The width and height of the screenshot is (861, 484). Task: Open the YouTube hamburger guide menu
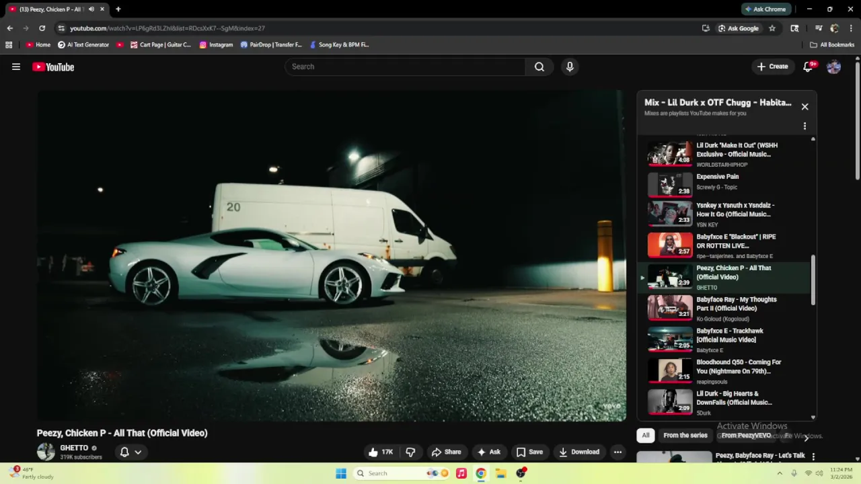[16, 67]
